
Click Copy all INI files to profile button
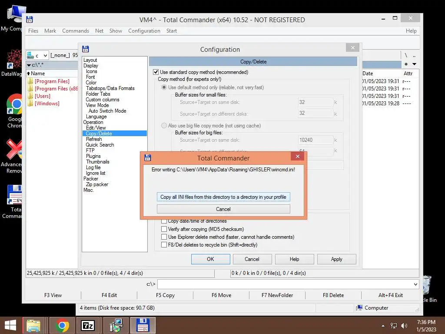tap(223, 197)
